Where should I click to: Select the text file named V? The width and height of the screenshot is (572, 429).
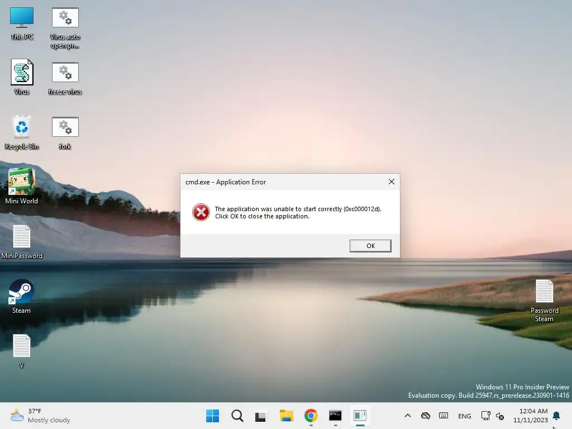22,351
